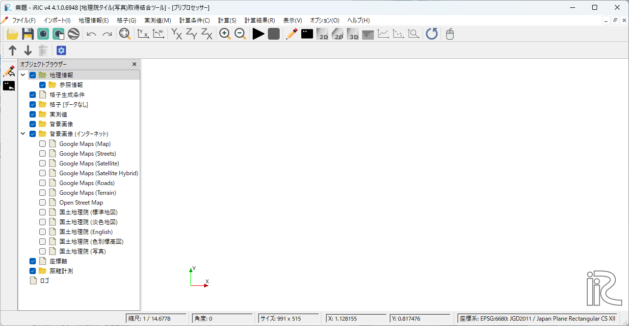Screen dimensions: 629x326
Task: Click the gray stop calculation square
Action: (x=274, y=34)
